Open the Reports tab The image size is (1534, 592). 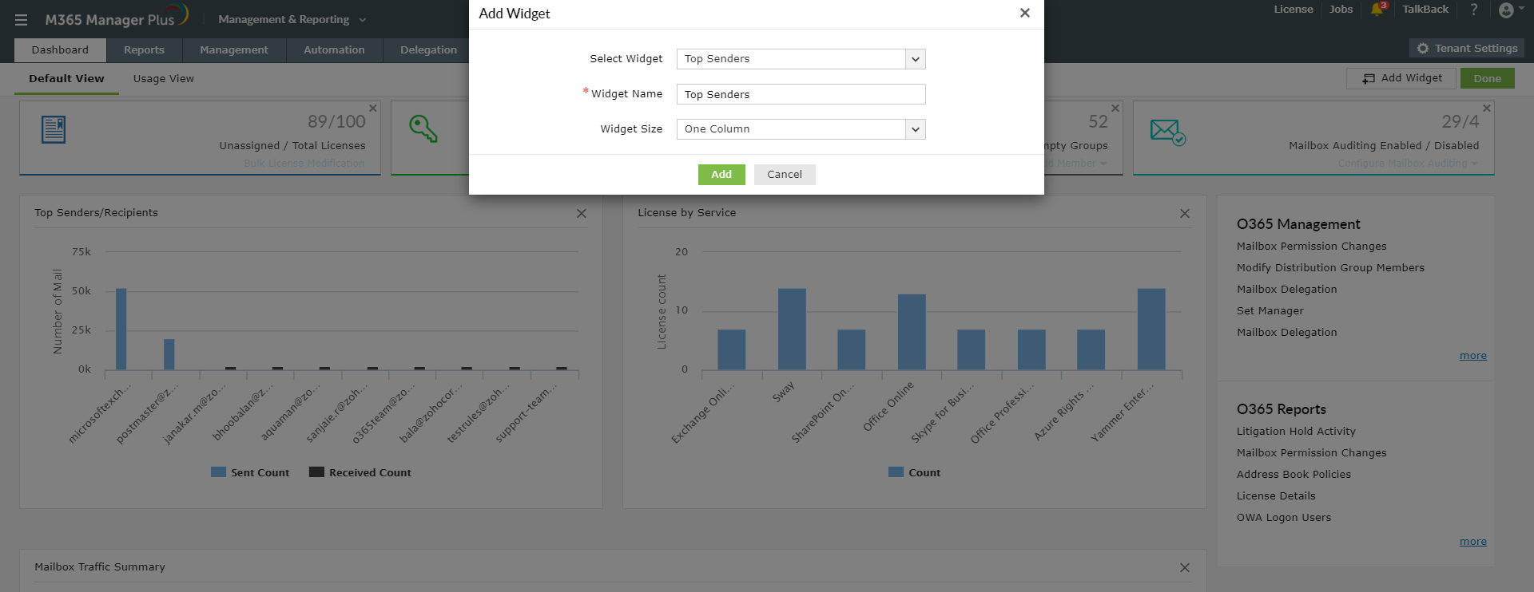pos(144,49)
